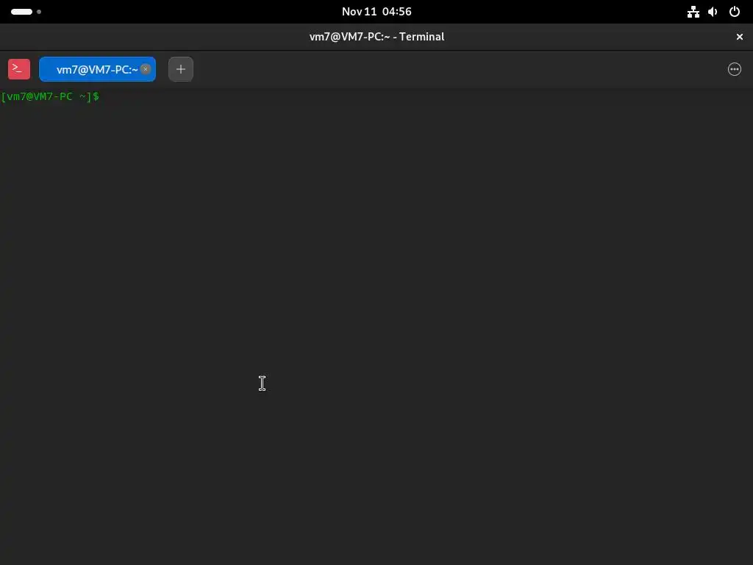Screen dimensions: 753x565
Task: Open a new terminal tab with plus button
Action: (x=181, y=69)
